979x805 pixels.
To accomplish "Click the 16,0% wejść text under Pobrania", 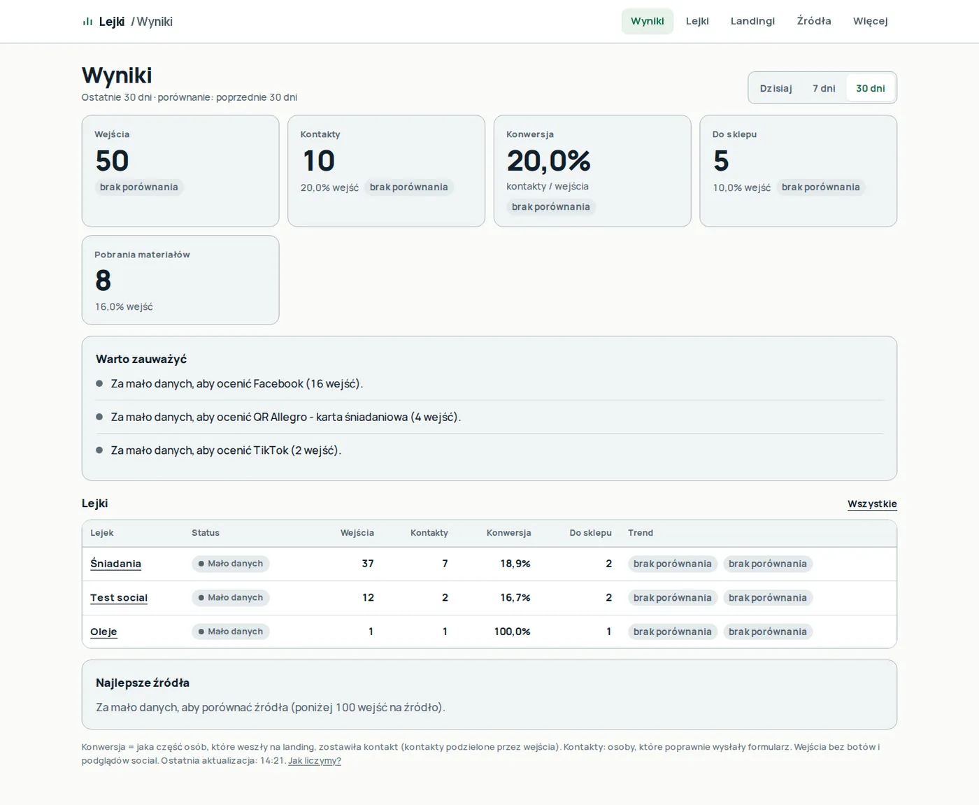I will (x=124, y=307).
